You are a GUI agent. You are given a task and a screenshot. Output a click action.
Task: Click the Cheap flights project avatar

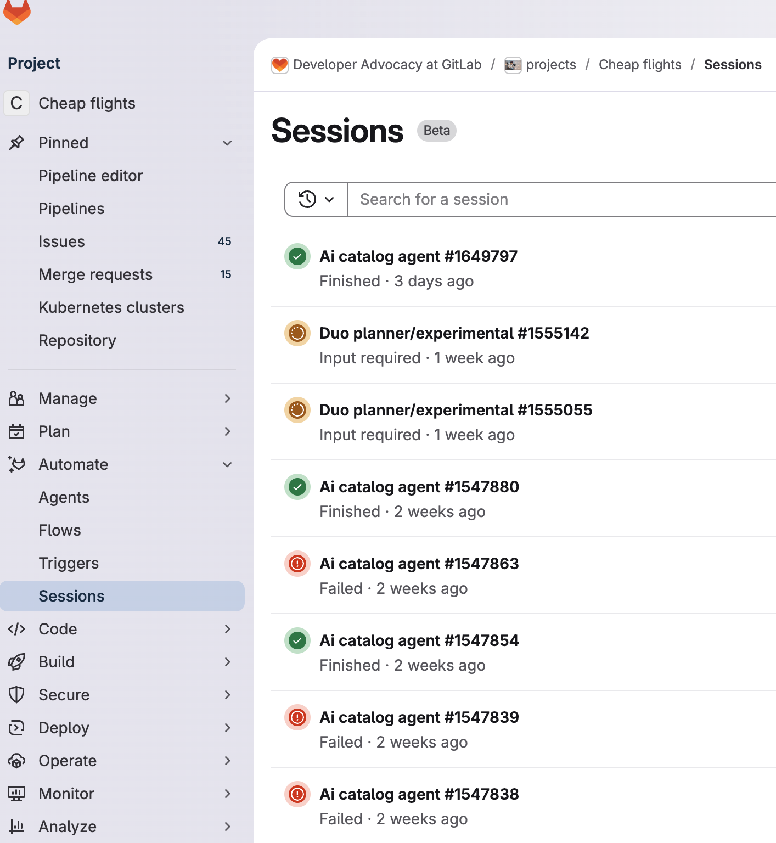coord(16,103)
